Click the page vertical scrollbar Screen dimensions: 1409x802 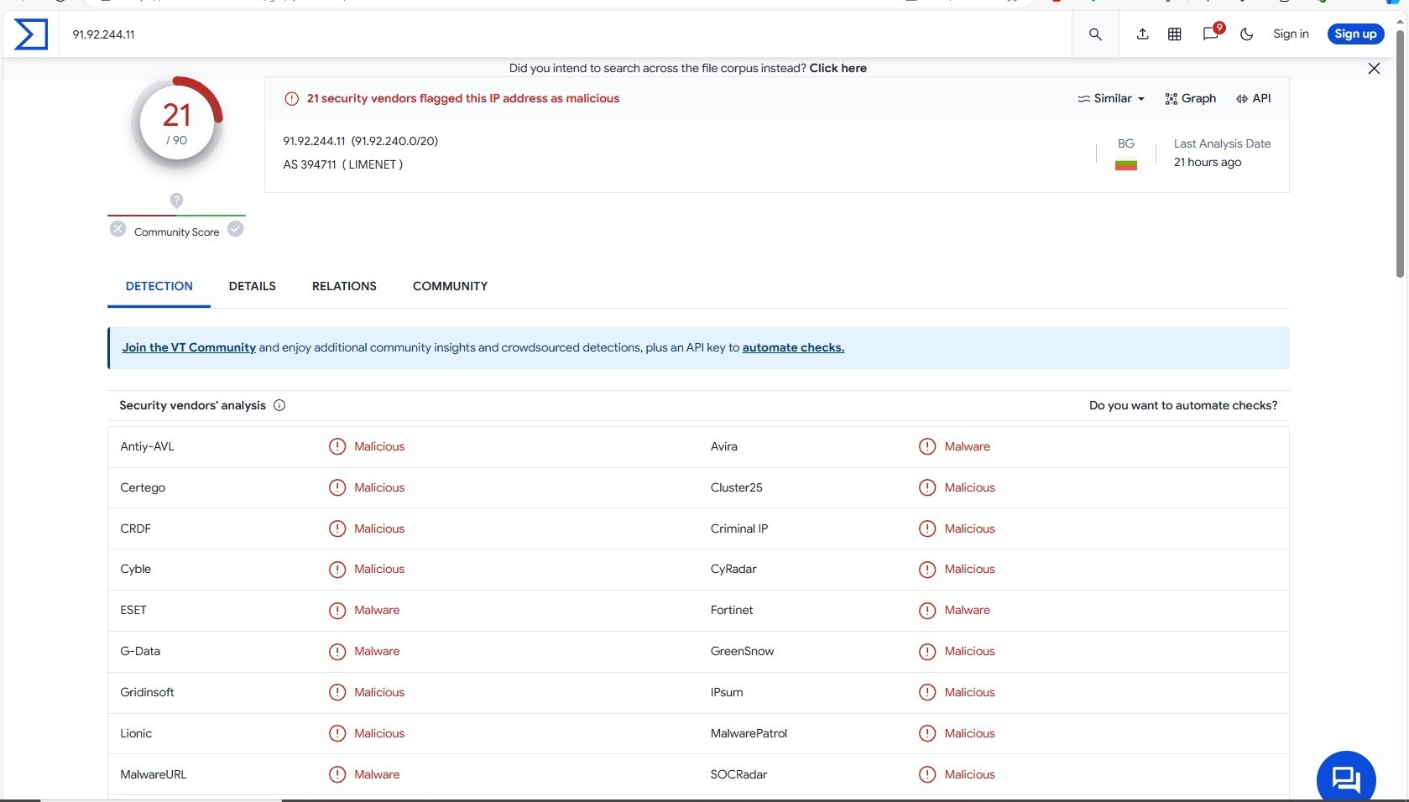pyautogui.click(x=1400, y=153)
